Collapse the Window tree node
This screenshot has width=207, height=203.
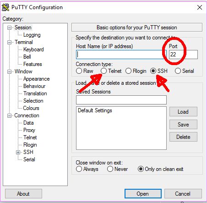tap(9, 71)
